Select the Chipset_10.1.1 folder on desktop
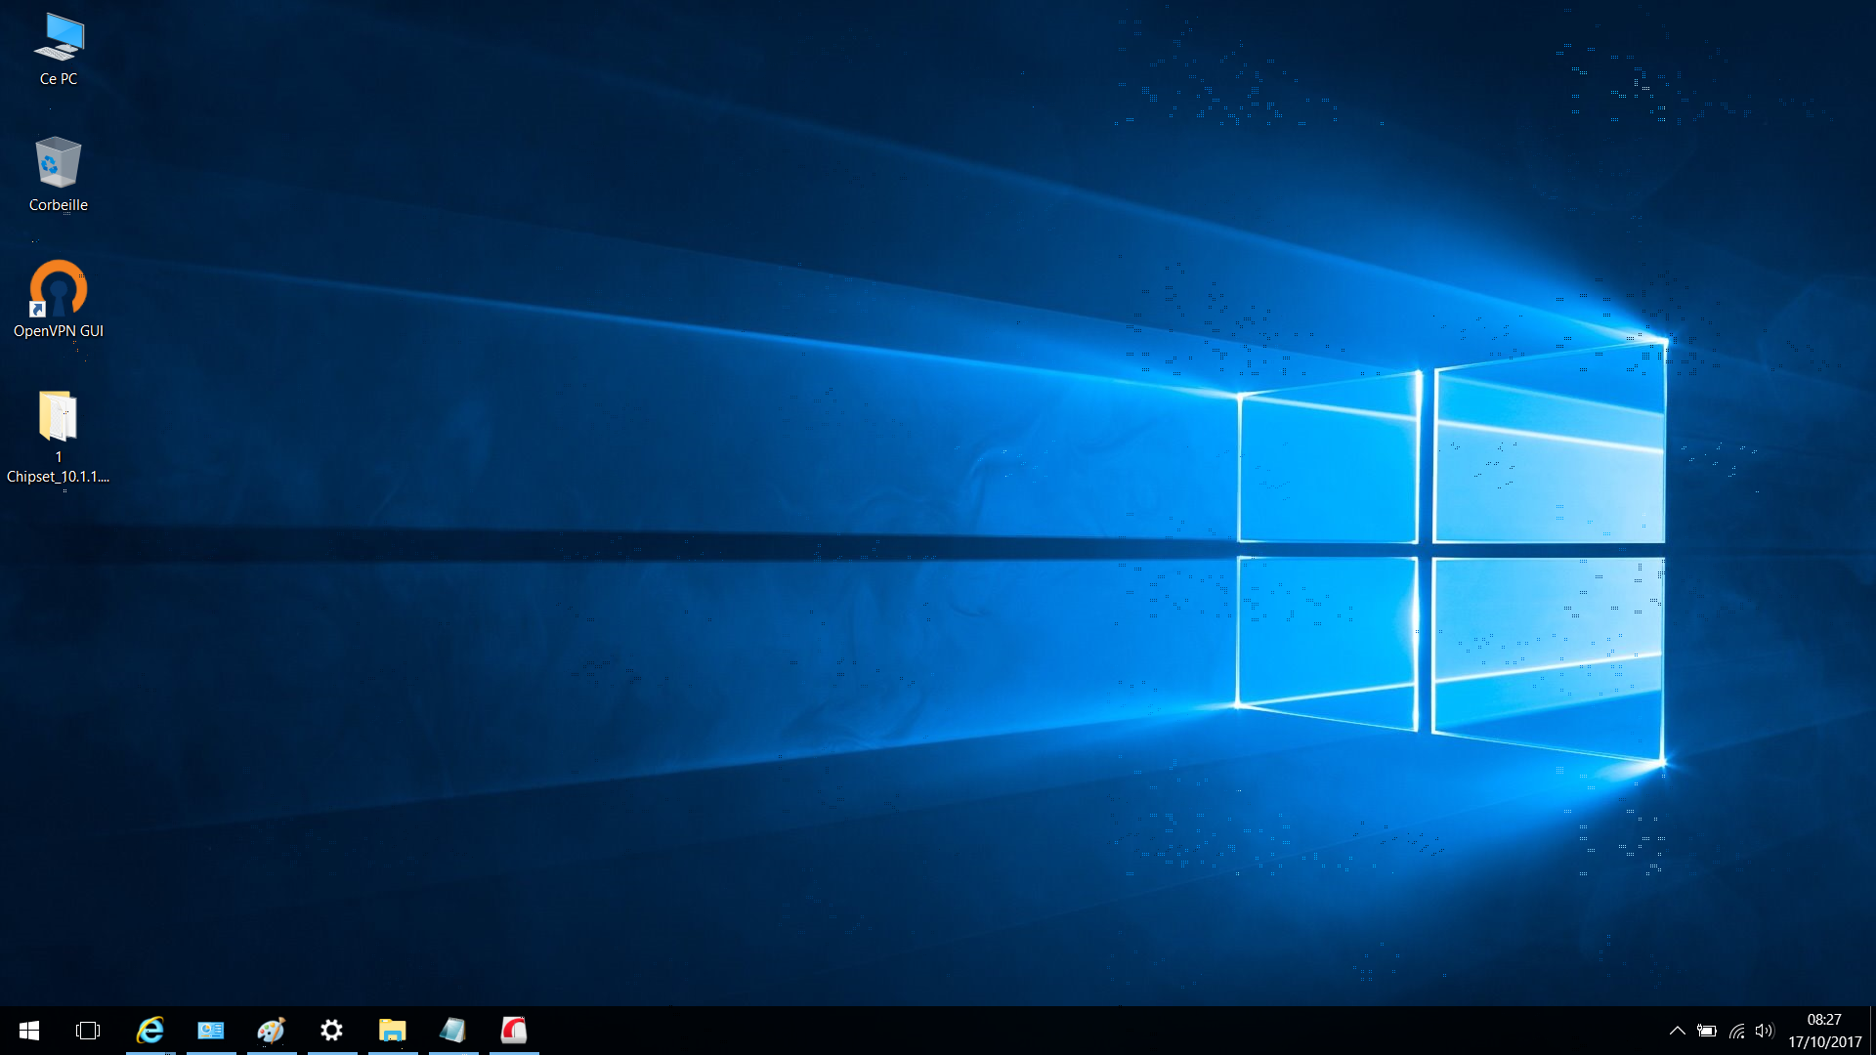The height and width of the screenshot is (1055, 1876). (x=59, y=436)
